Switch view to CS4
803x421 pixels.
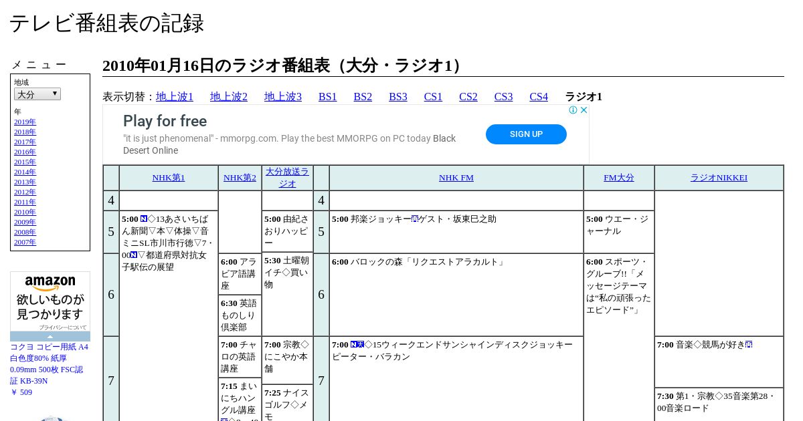[539, 97]
